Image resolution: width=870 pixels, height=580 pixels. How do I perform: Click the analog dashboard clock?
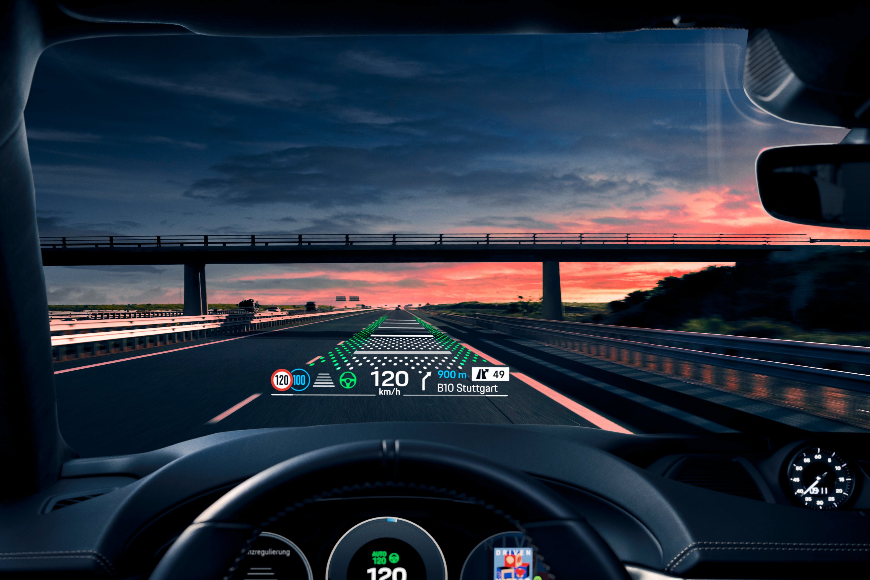pos(820,480)
